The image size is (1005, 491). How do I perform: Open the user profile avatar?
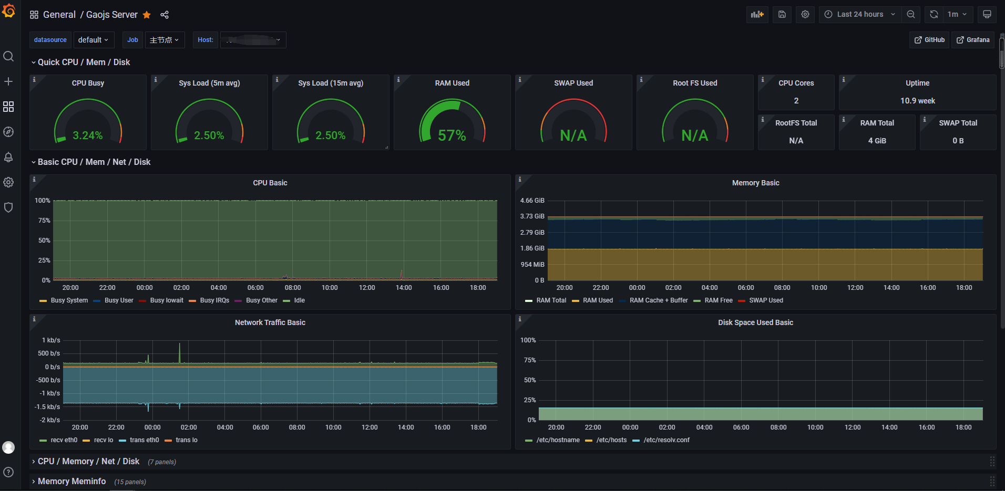pos(8,447)
